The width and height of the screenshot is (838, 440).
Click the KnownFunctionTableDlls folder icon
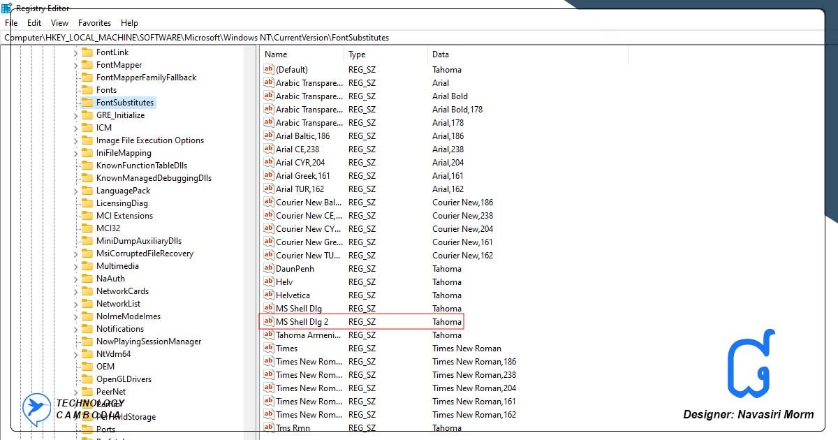[87, 166]
